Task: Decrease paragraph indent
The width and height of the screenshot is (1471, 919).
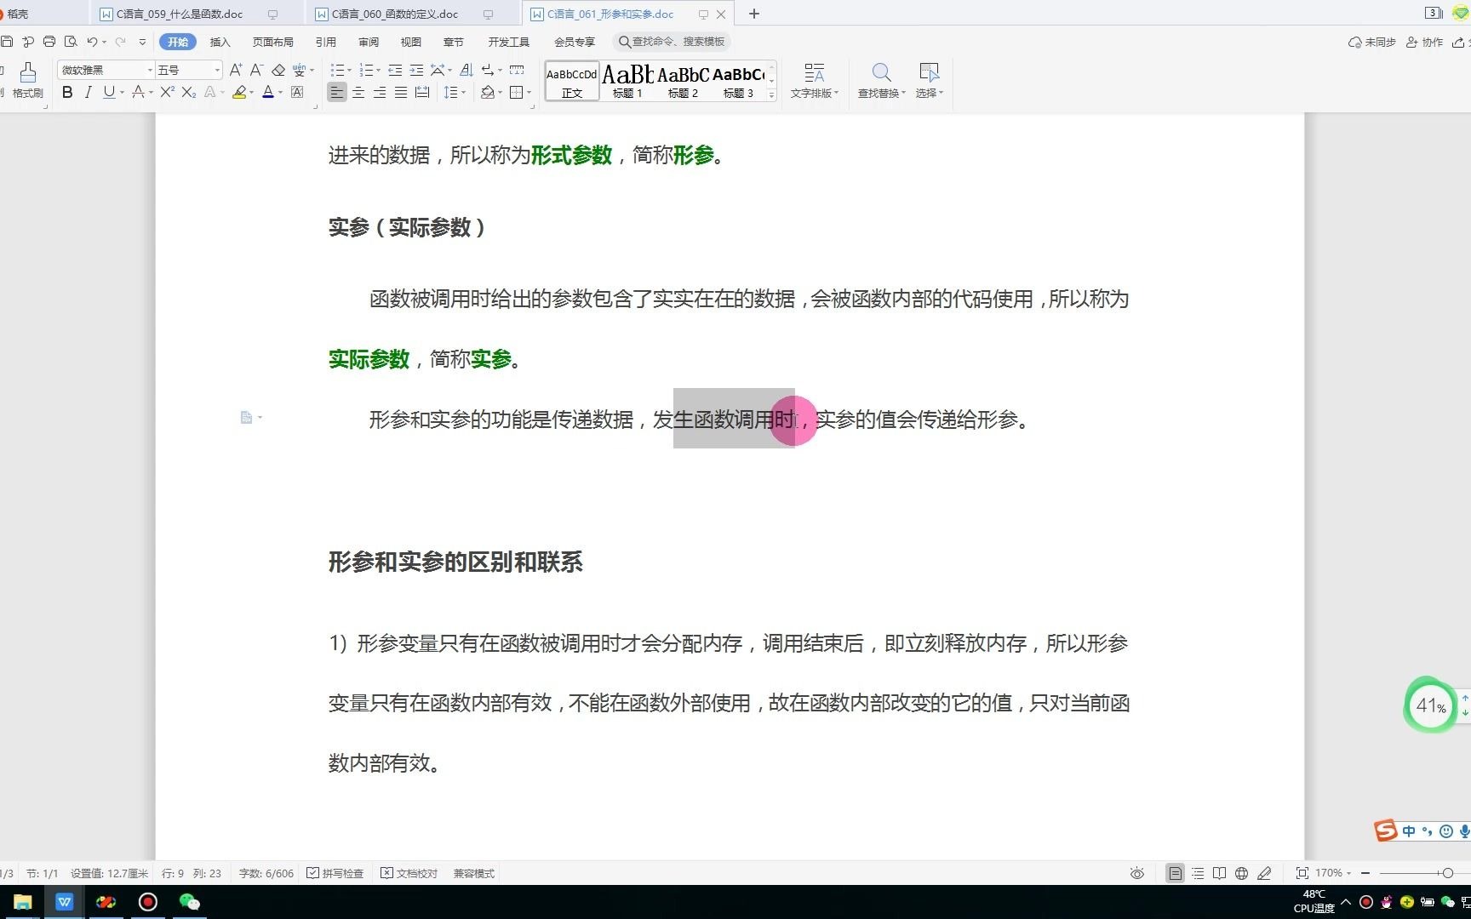Action: [395, 70]
